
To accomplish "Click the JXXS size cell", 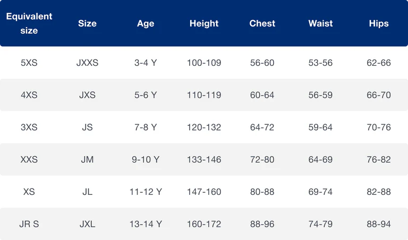I will click(88, 63).
